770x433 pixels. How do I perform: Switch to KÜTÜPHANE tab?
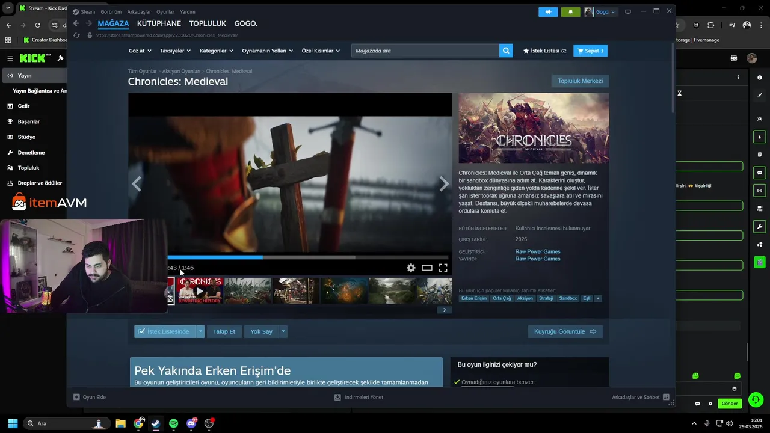point(159,23)
